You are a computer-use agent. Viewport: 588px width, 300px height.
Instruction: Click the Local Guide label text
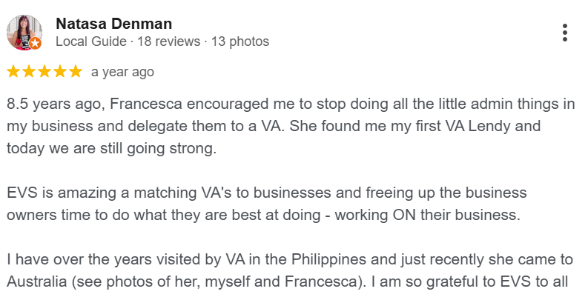tap(90, 41)
